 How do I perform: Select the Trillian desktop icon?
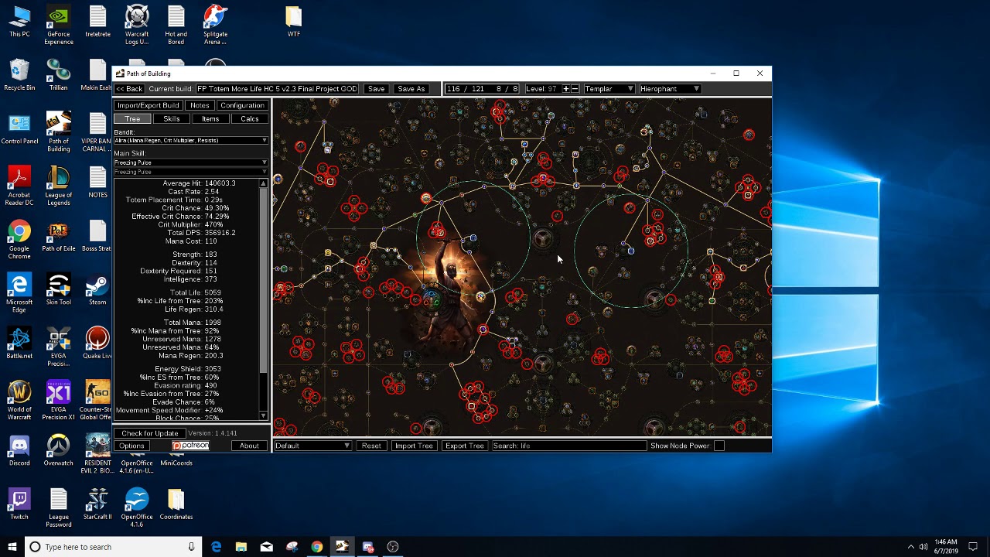59,75
